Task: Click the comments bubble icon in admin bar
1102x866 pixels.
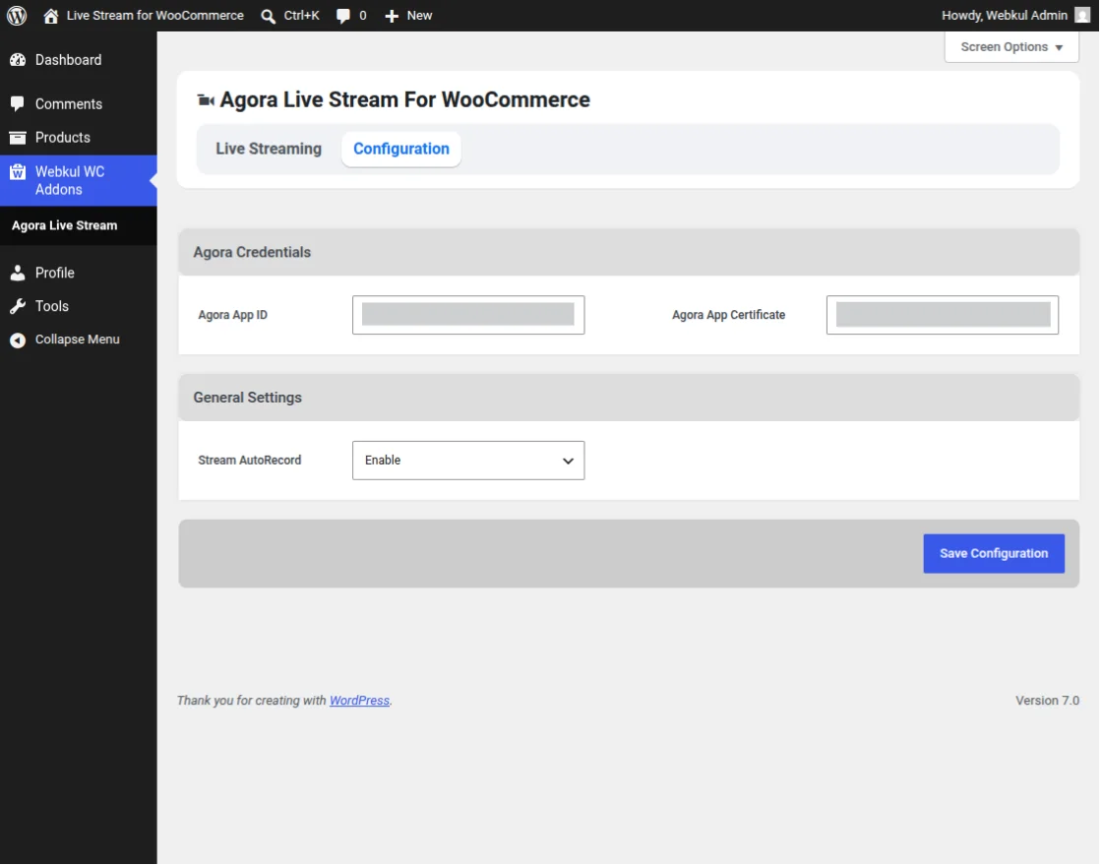Action: pos(343,16)
